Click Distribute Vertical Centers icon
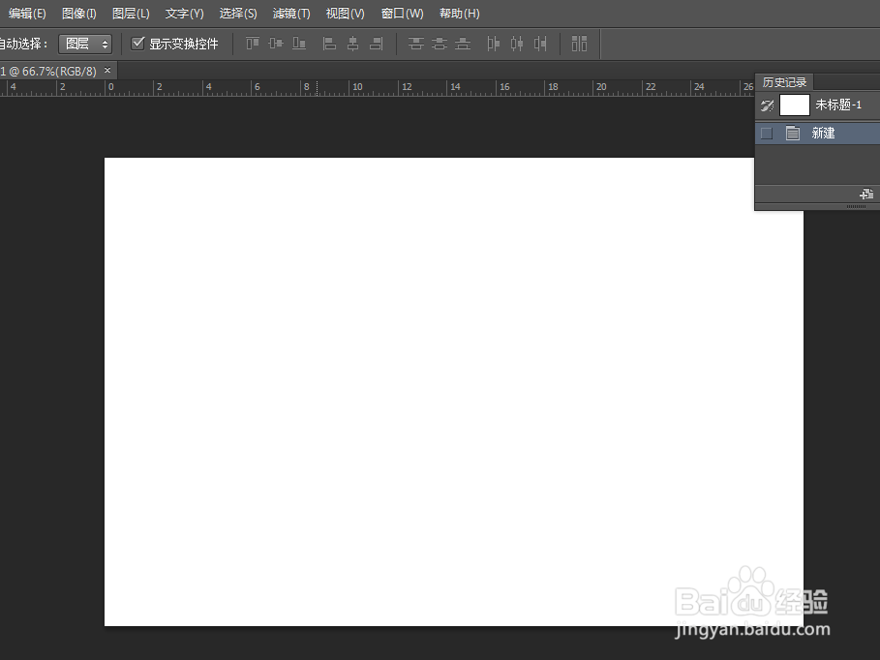Viewport: 880px width, 660px height. pyautogui.click(x=440, y=44)
